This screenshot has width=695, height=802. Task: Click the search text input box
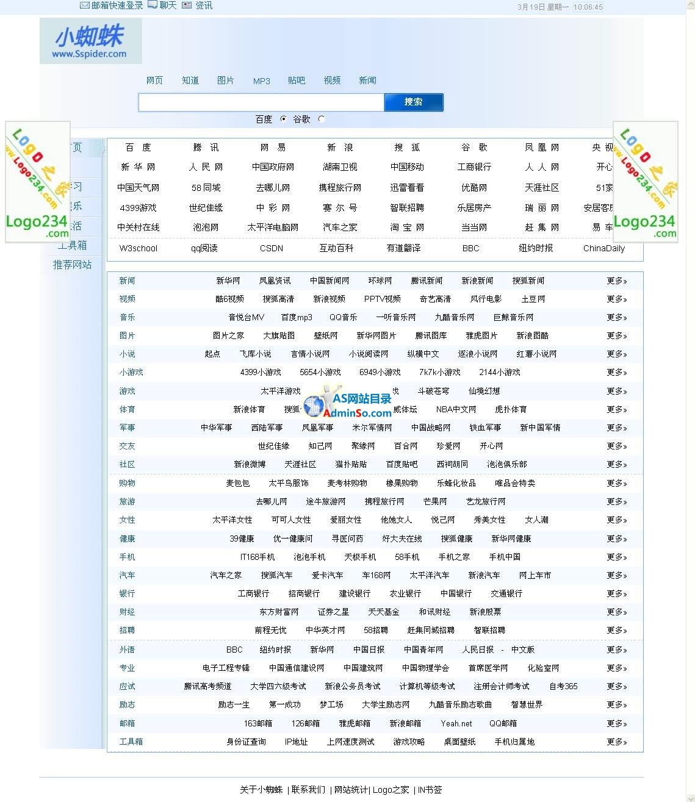(x=261, y=102)
